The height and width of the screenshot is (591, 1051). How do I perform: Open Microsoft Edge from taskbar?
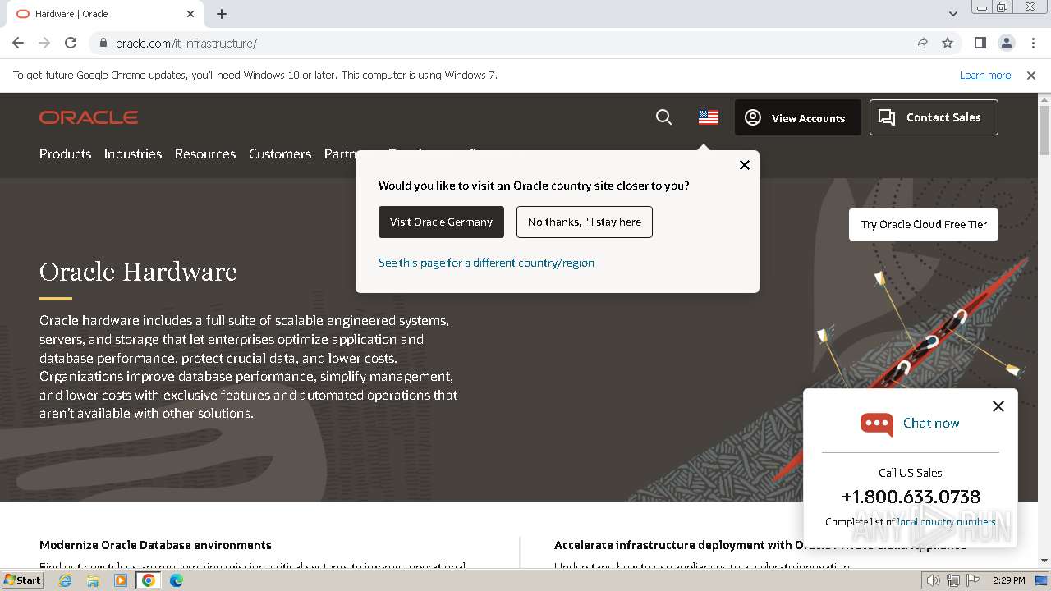pyautogui.click(x=177, y=580)
